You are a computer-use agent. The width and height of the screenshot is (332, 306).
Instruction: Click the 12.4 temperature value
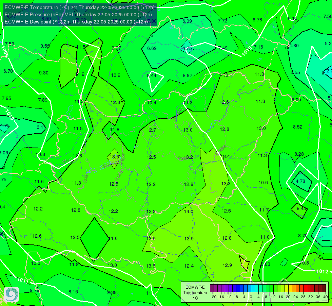coord(189,266)
